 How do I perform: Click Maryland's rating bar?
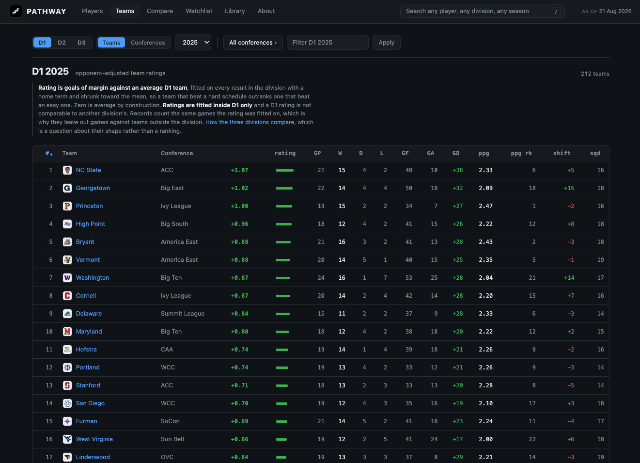pos(282,332)
